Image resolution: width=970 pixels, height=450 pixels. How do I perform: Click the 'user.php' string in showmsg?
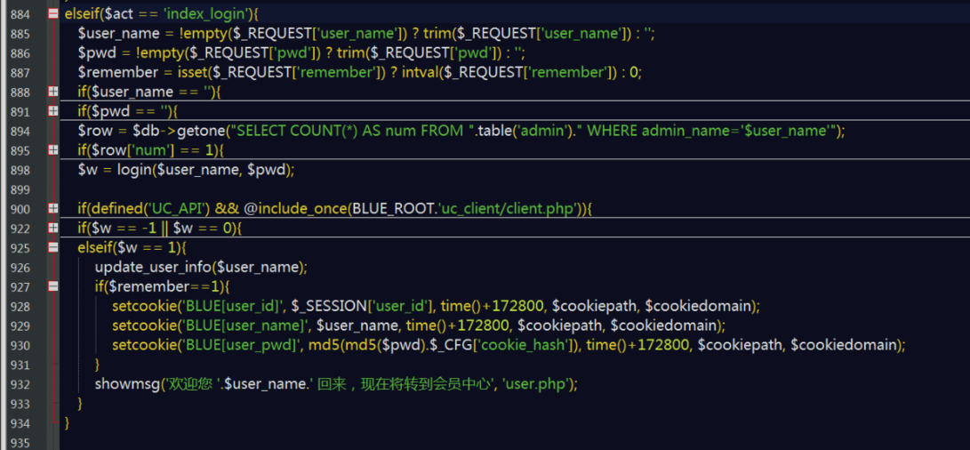pos(536,384)
